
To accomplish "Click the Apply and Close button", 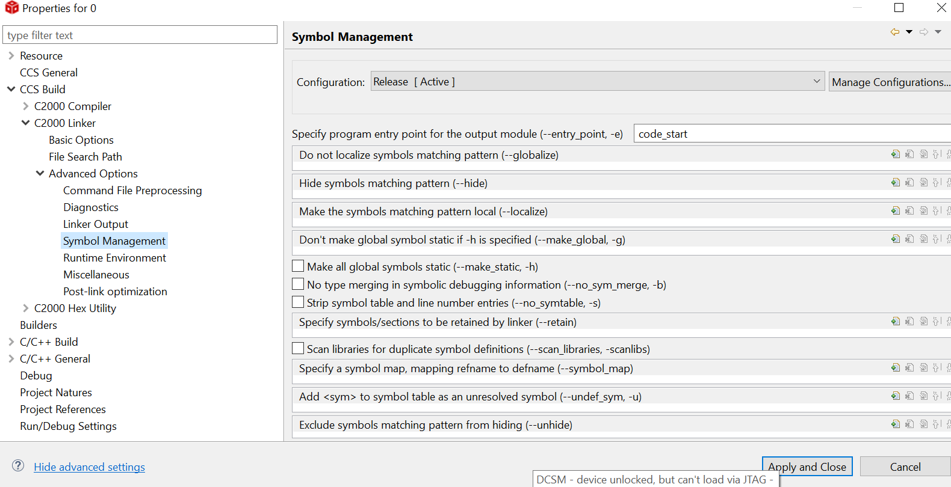I will point(807,467).
